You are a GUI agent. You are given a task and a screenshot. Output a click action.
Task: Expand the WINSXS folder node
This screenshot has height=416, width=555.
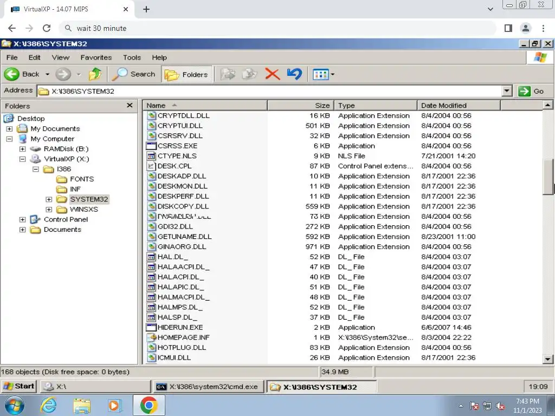tap(49, 210)
